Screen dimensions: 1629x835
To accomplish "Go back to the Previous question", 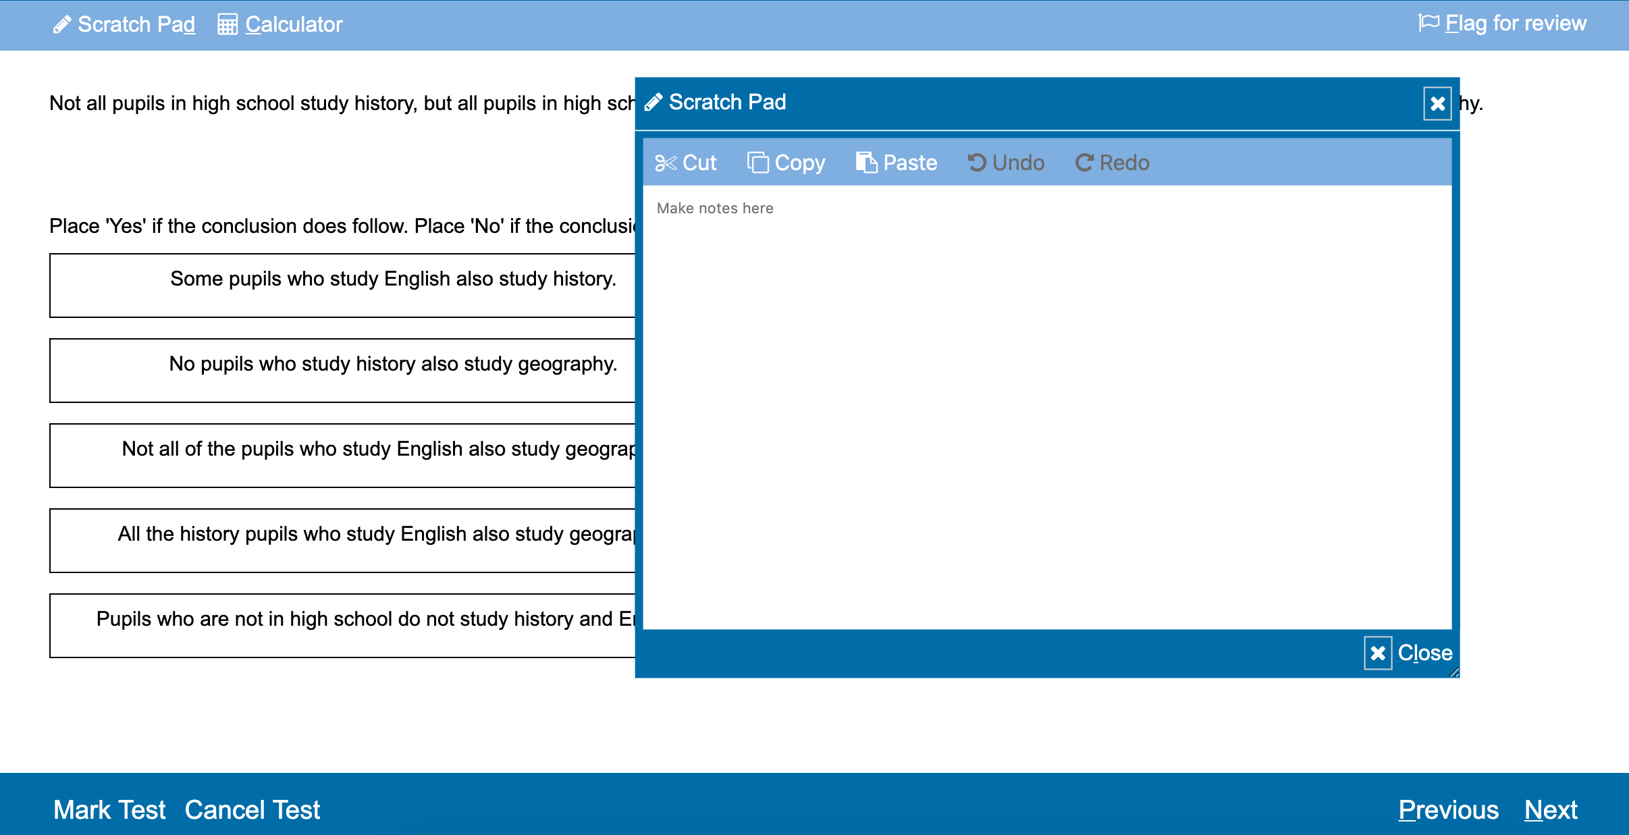I will 1448,809.
